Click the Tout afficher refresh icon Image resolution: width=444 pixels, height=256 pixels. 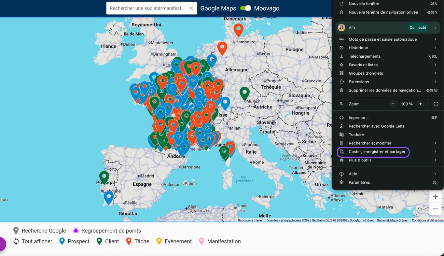pyautogui.click(x=15, y=241)
